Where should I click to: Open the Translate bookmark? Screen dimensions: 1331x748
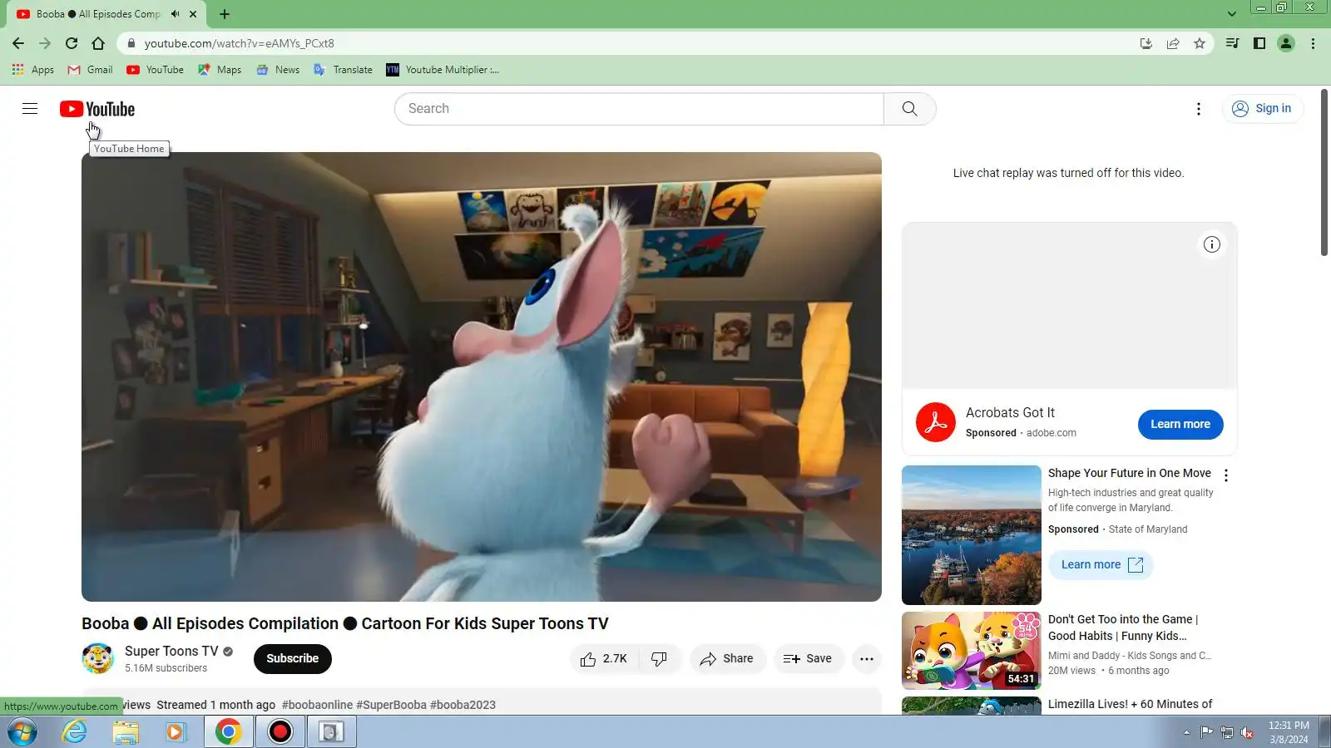tap(343, 70)
